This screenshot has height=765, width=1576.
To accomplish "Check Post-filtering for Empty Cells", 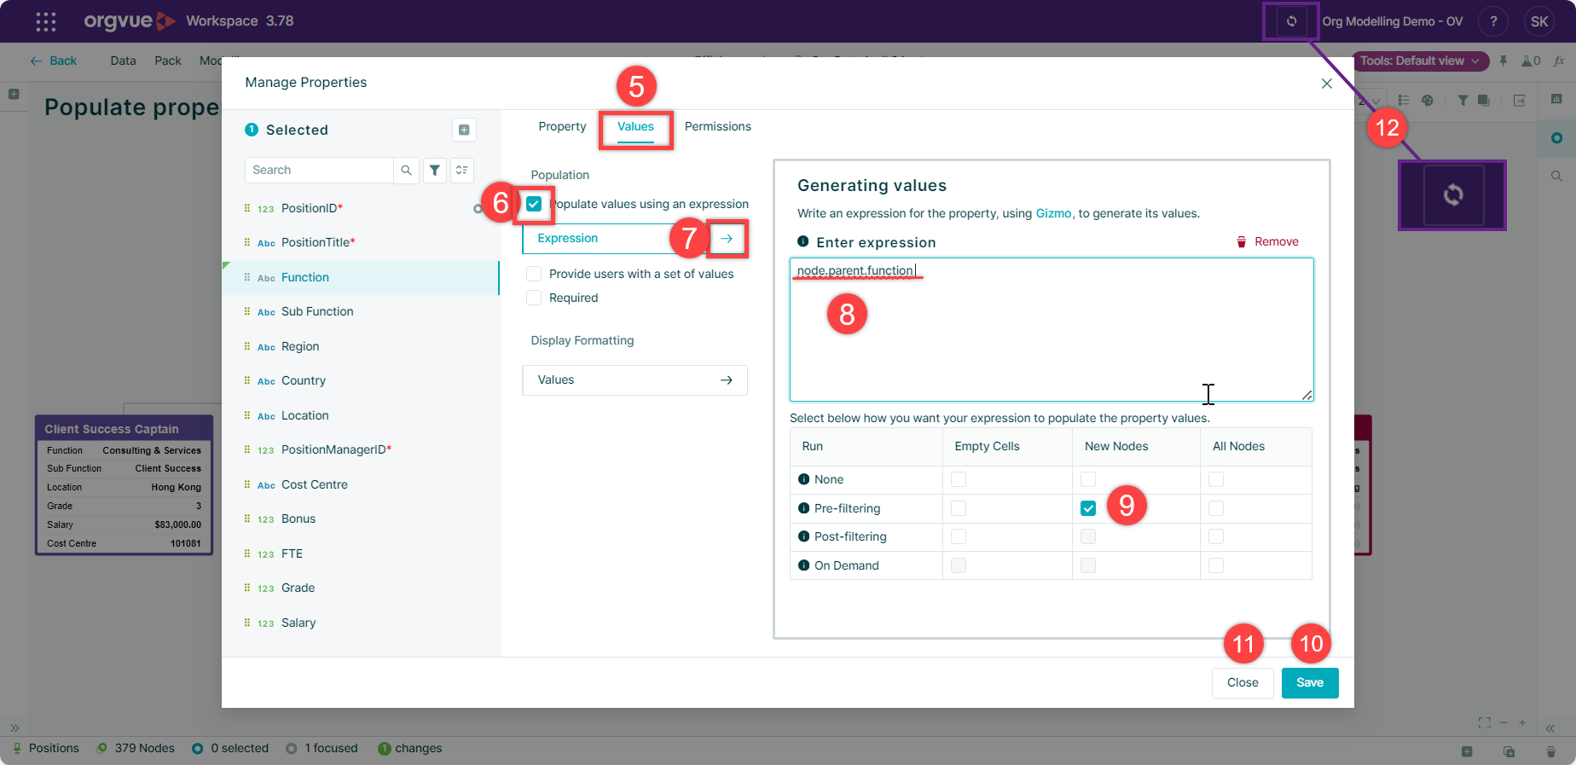I will (959, 536).
